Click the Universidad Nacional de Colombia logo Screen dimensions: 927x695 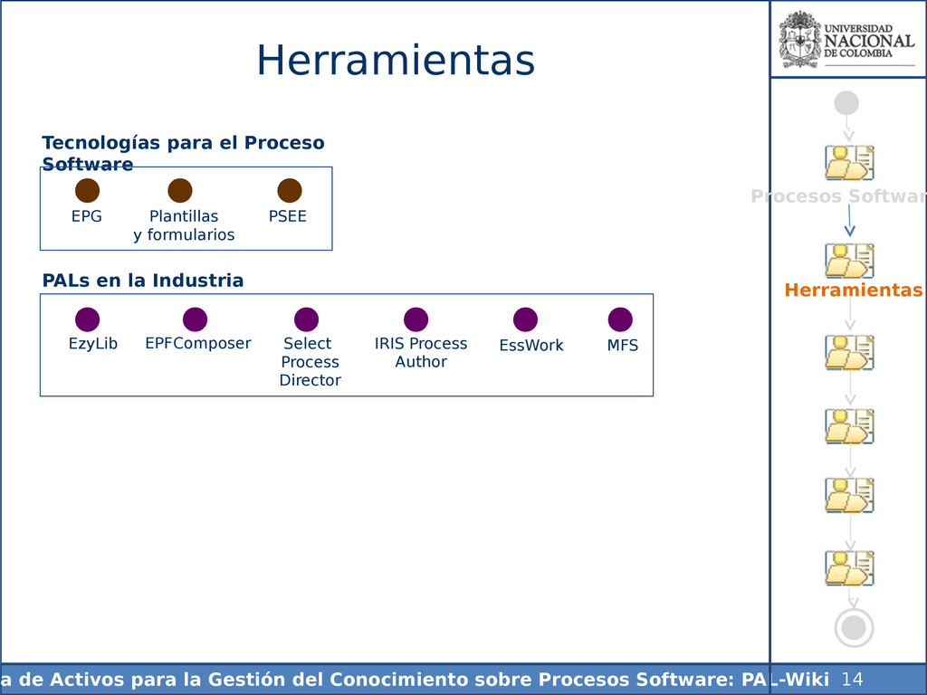(x=846, y=40)
